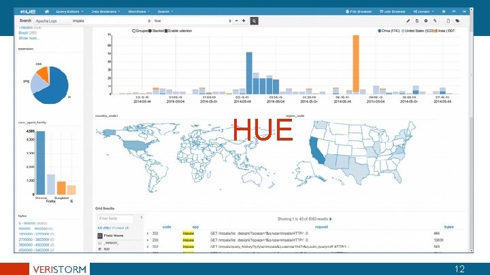Click the tags icon in toolbar
490x275 pixels.
coord(457,21)
